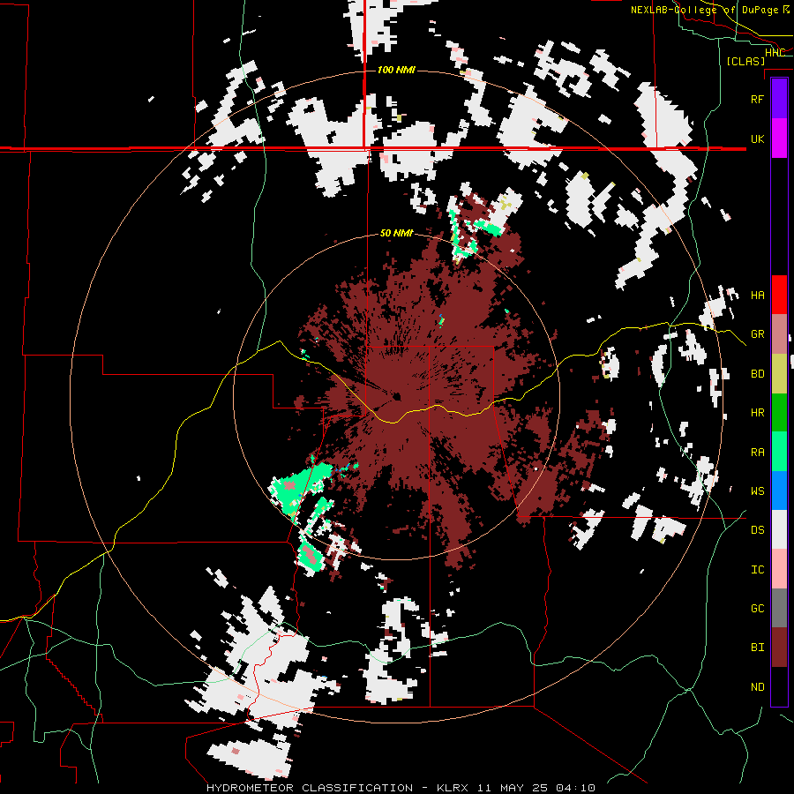Click the gray GC ground clutter swatch

tap(779, 608)
